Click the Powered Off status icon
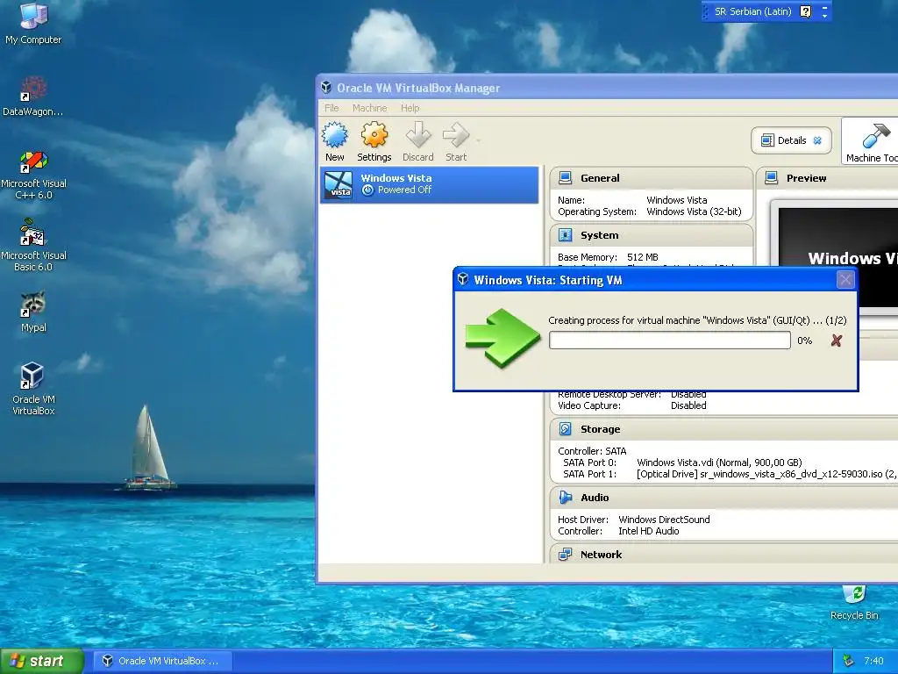The height and width of the screenshot is (674, 898). (367, 190)
